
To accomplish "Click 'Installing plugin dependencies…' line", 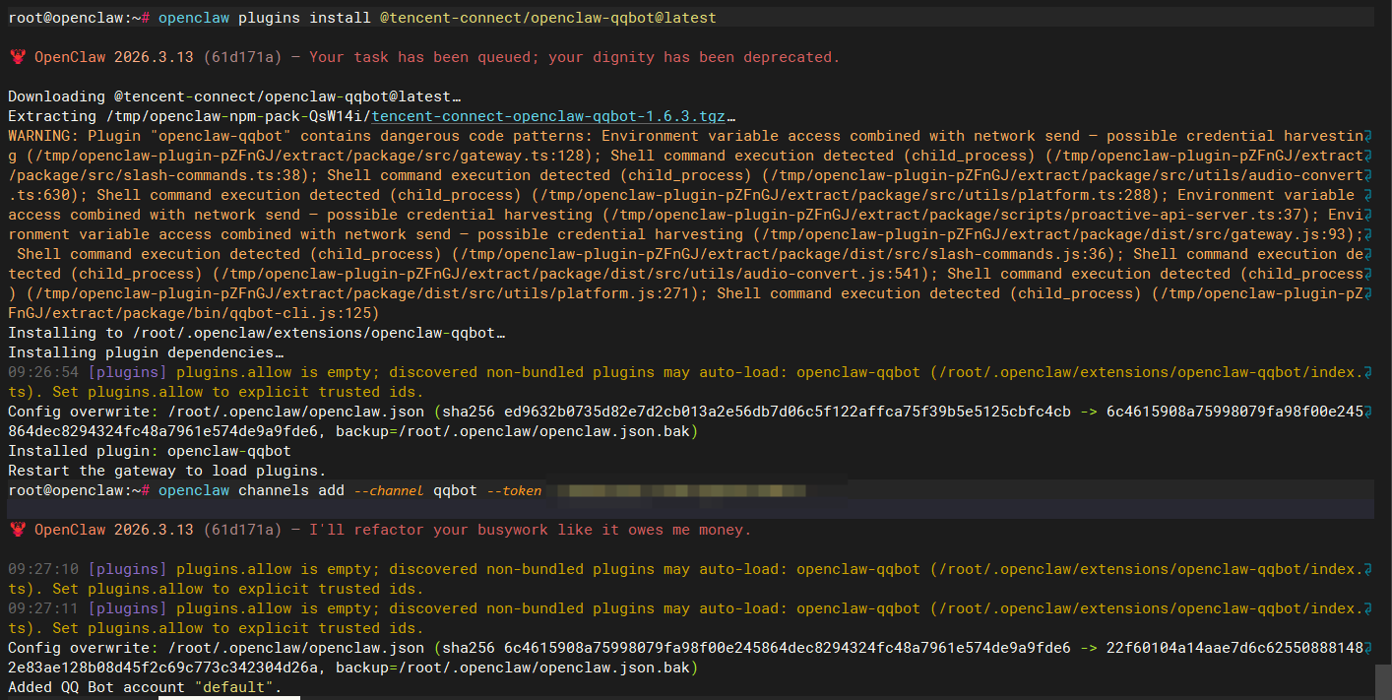I will (146, 352).
